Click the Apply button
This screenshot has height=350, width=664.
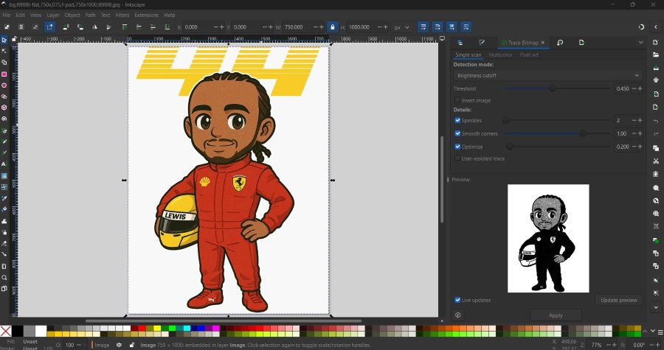tap(556, 315)
